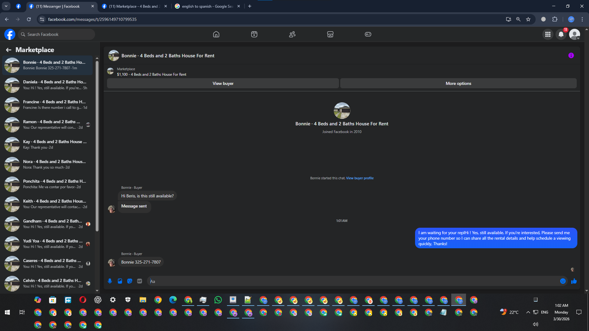
Task: Open Caseres's conversation
Action: [48, 264]
